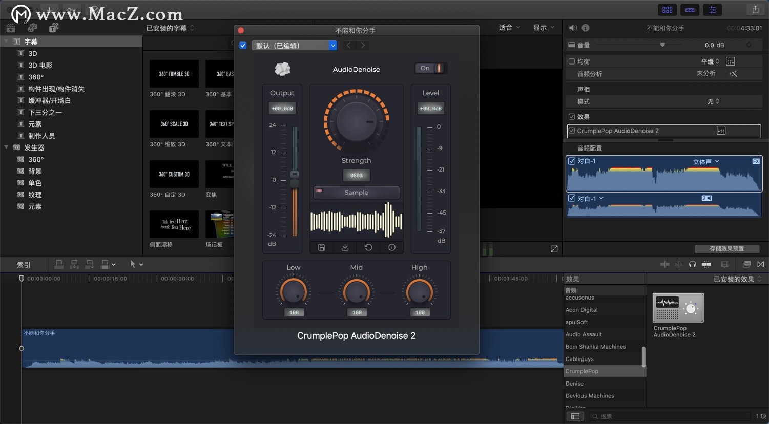Click the CrumplePop logo icon

[x=282, y=69]
